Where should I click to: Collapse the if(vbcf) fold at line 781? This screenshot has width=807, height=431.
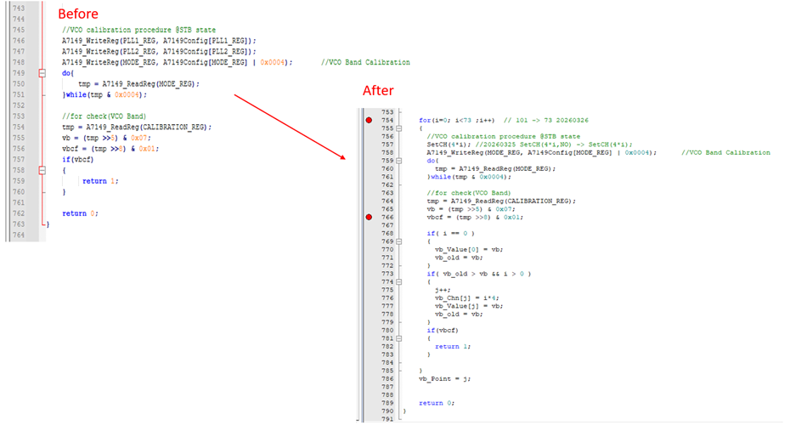point(398,338)
